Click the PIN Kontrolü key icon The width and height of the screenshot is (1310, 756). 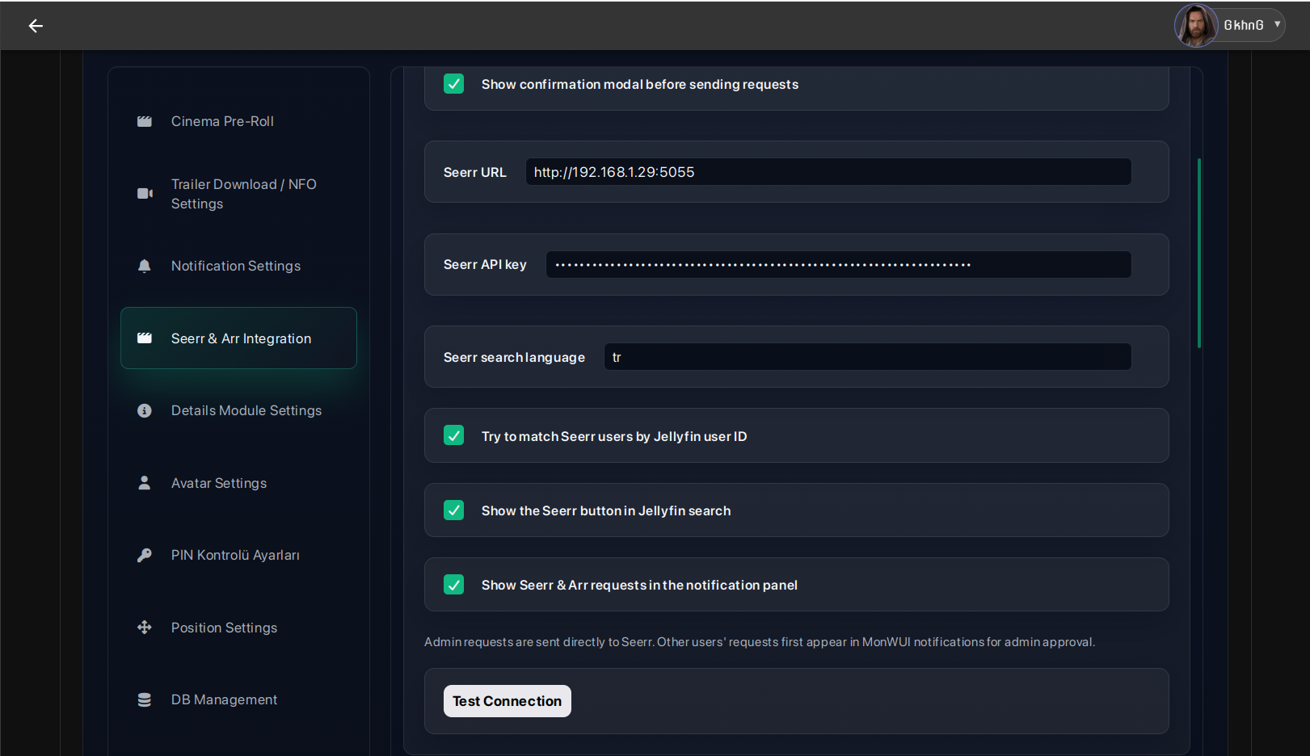click(x=145, y=555)
